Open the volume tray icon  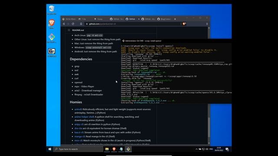tap(207, 149)
